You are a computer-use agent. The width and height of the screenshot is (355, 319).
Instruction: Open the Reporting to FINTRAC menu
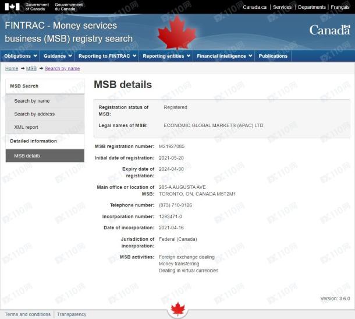(x=107, y=56)
